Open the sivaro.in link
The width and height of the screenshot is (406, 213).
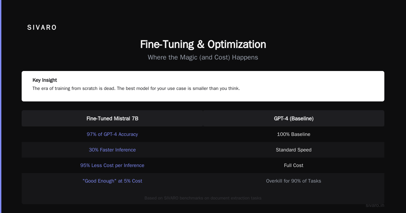(375, 205)
